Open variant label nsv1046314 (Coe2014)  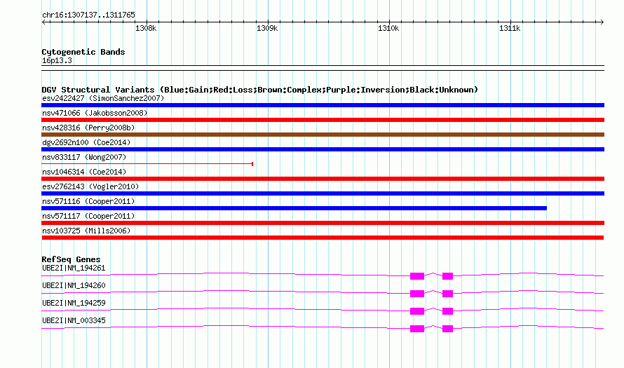click(84, 172)
